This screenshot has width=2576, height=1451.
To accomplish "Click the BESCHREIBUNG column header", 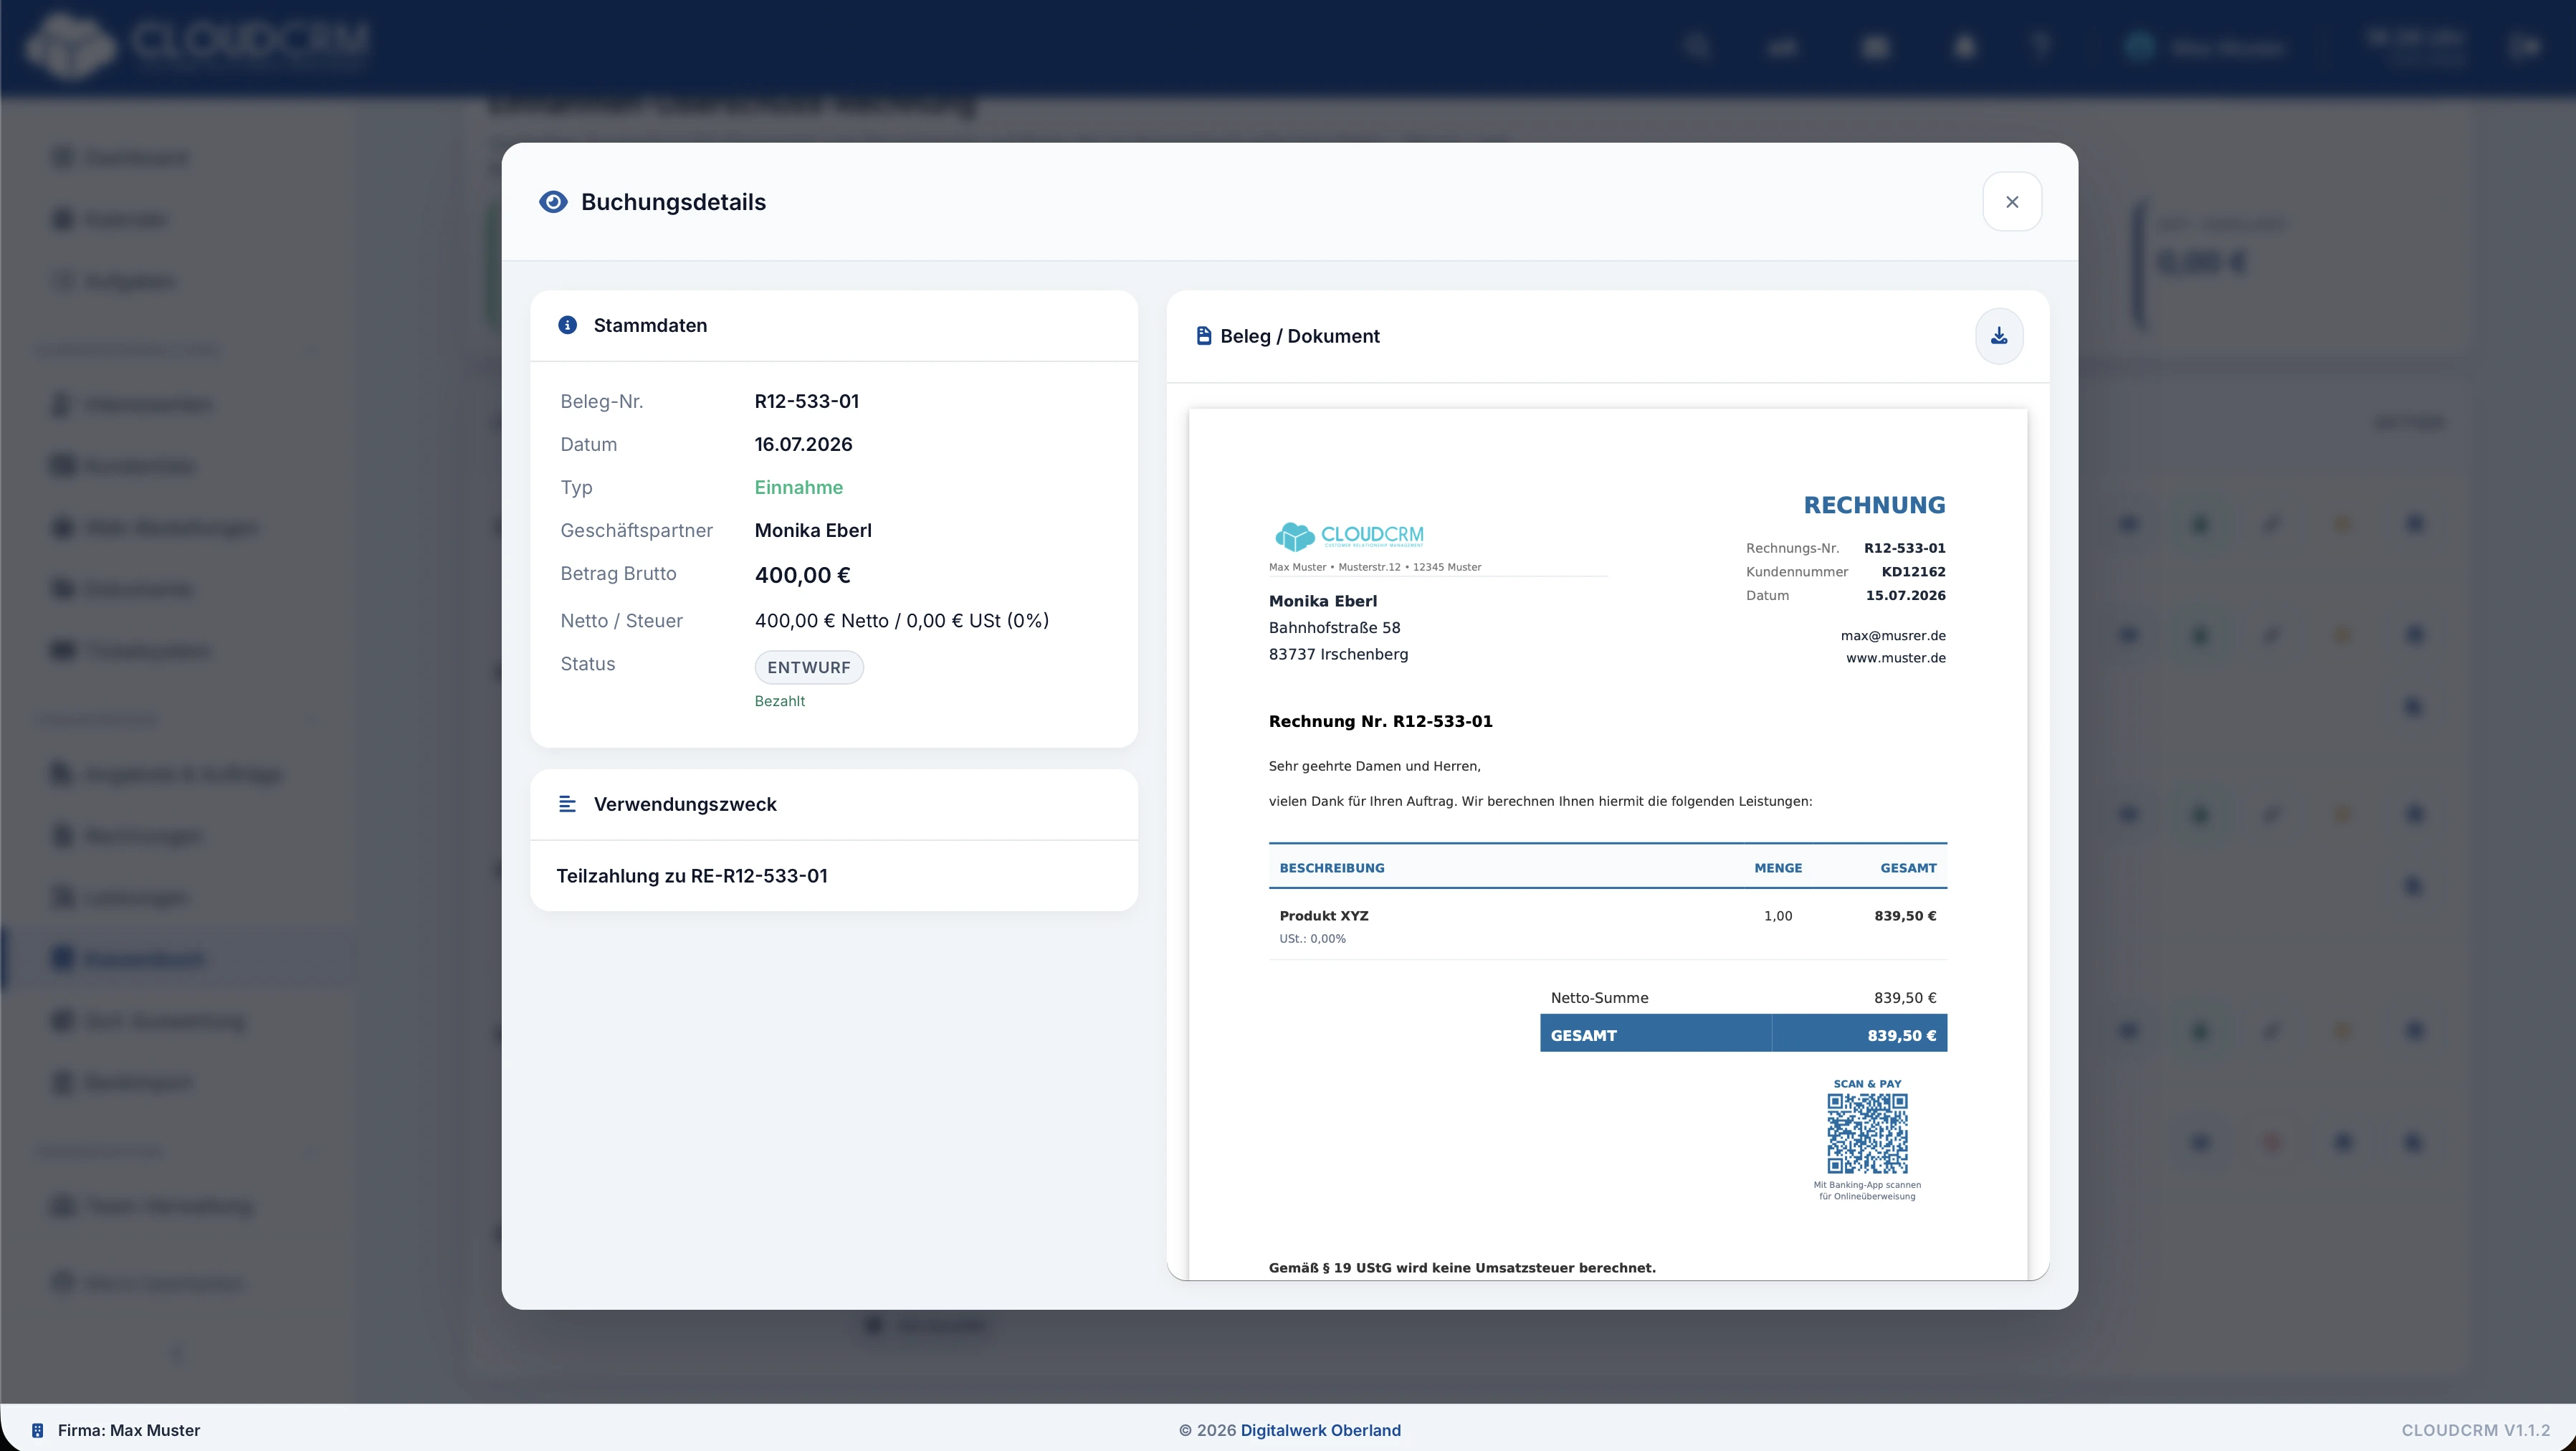I will click(x=1331, y=868).
